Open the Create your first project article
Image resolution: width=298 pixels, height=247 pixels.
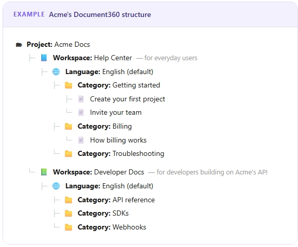click(128, 99)
